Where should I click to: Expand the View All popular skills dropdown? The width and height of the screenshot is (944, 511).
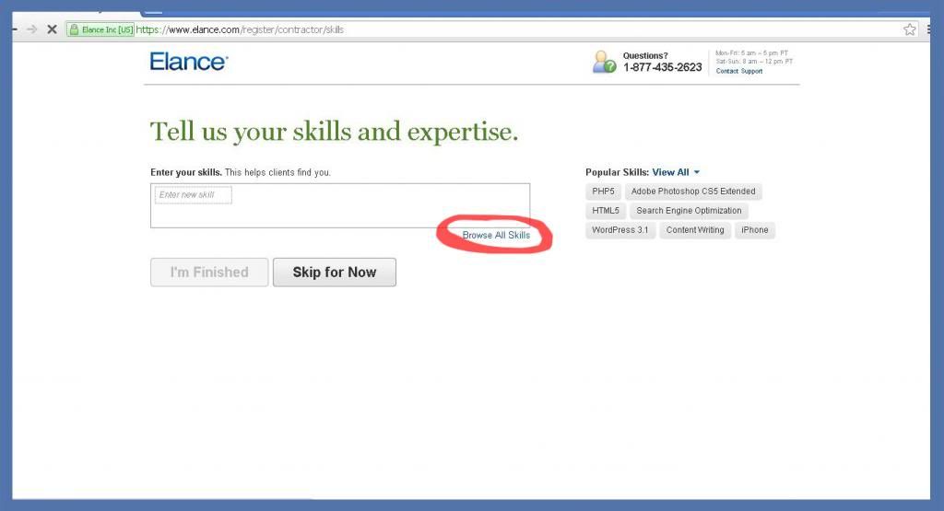676,172
